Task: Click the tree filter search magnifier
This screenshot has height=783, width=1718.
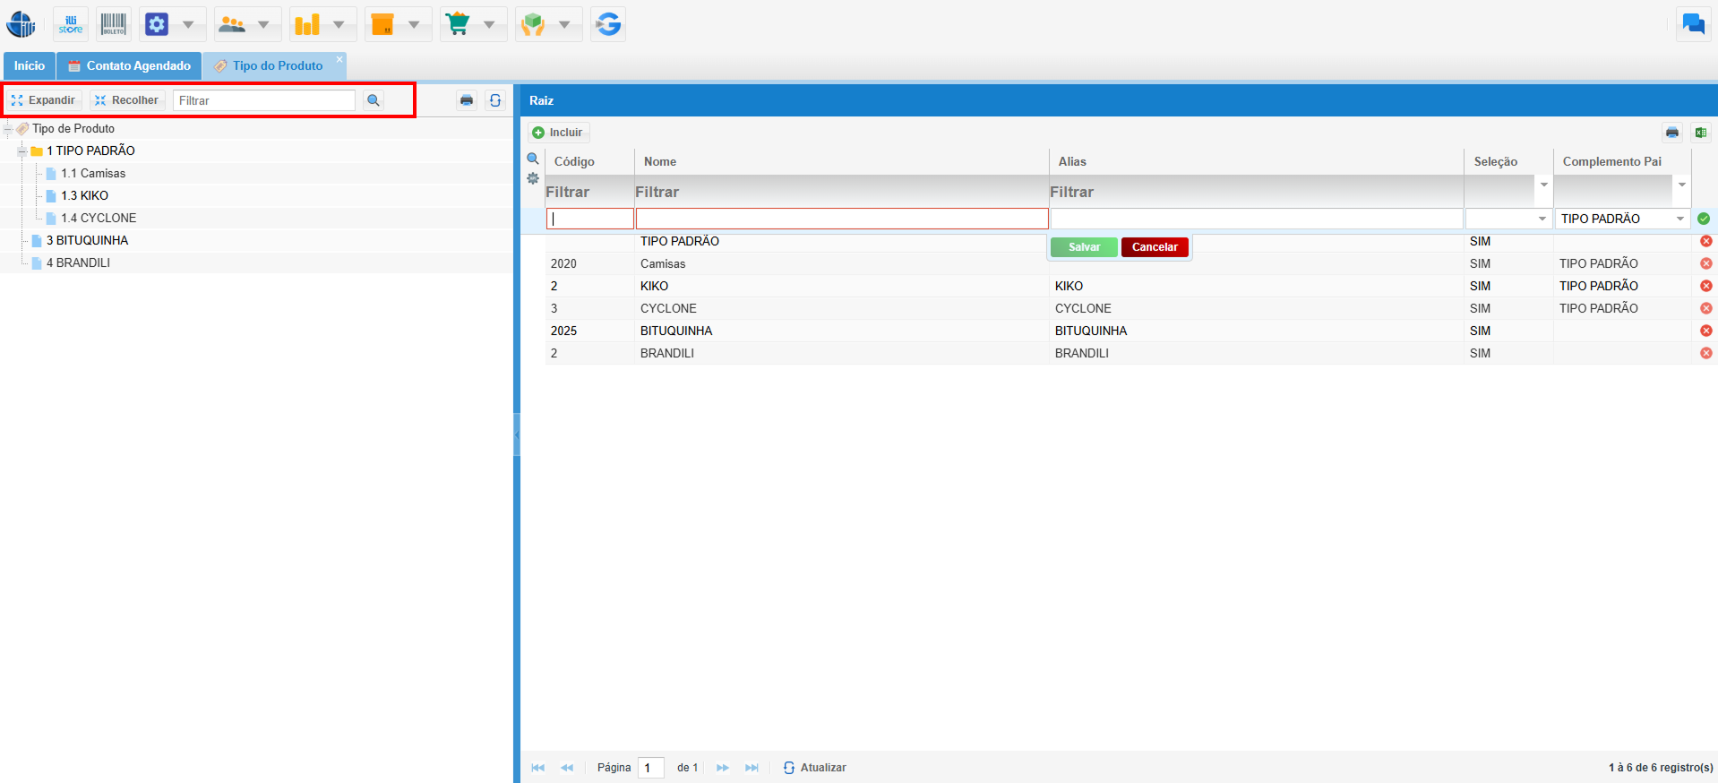Action: click(x=374, y=100)
